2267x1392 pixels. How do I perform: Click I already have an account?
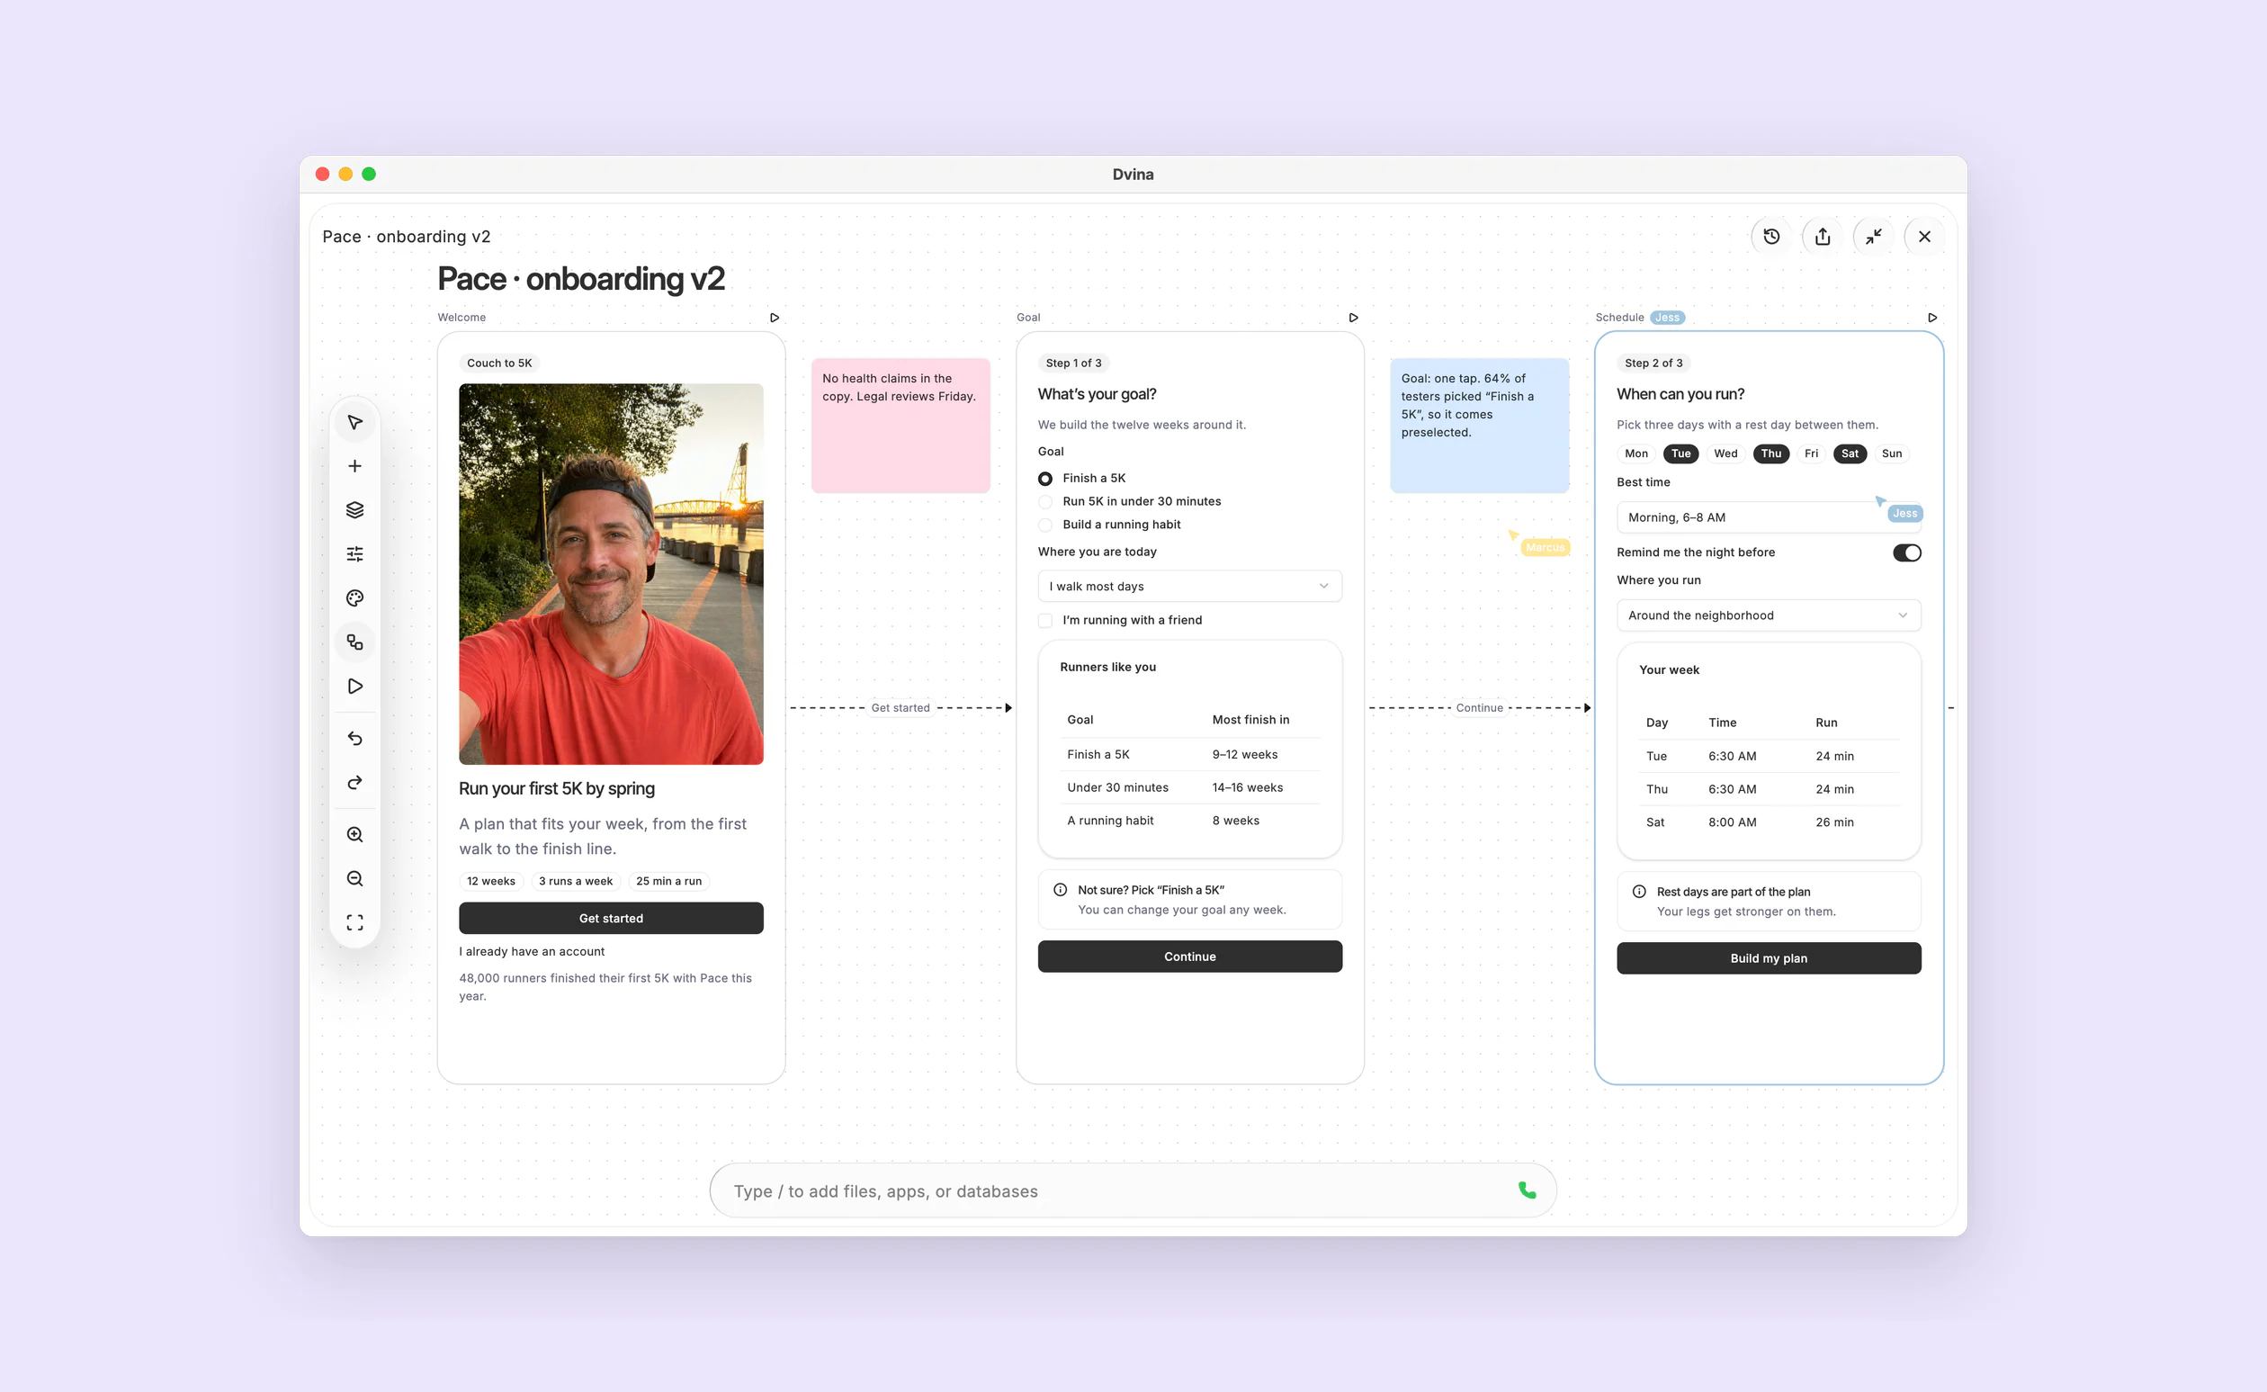532,952
